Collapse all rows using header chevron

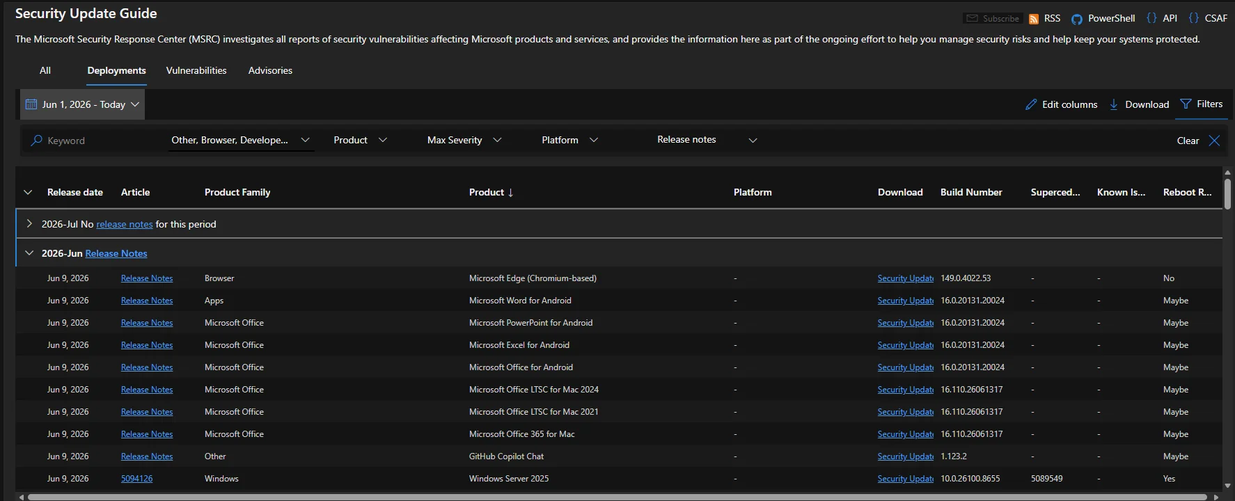coord(28,192)
